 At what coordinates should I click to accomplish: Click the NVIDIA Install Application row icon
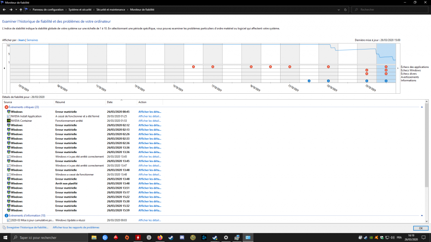click(9, 116)
